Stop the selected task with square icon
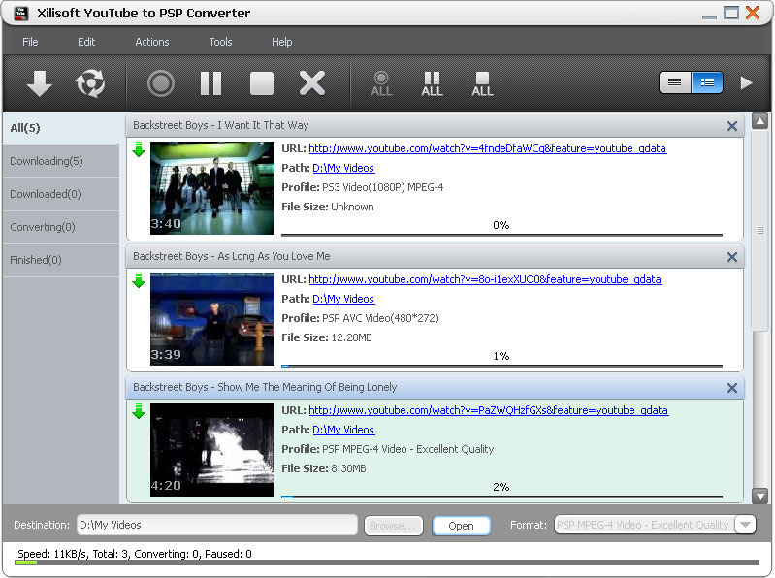 click(x=262, y=83)
